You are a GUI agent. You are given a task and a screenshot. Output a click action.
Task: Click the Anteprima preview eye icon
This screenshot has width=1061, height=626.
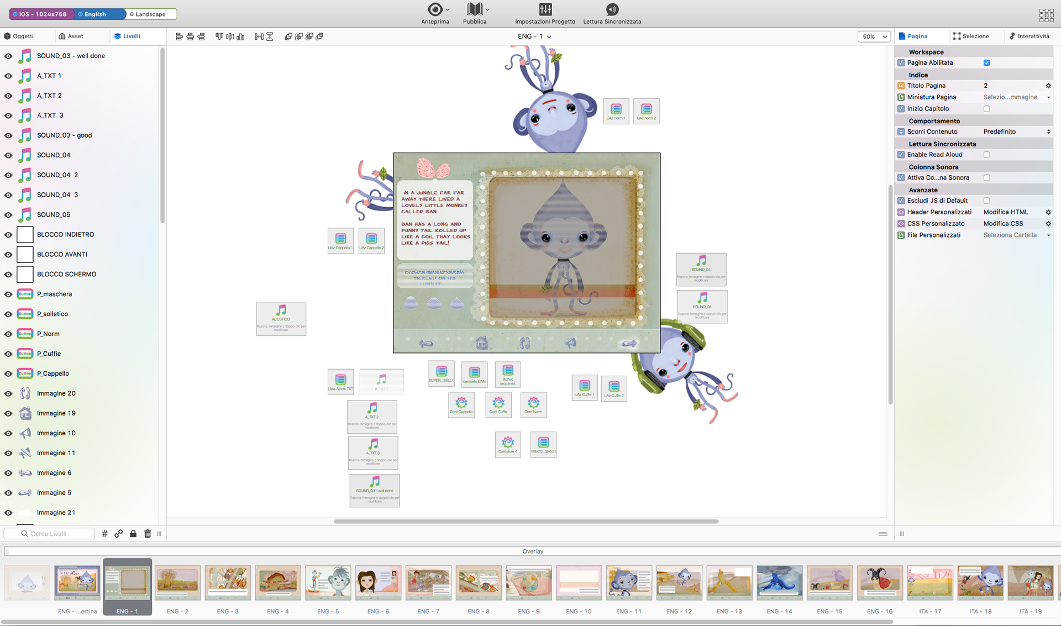[x=435, y=9]
